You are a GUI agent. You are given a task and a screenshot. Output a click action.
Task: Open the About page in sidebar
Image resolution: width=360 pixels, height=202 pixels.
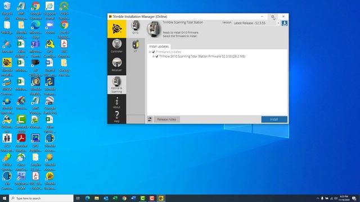point(116,102)
